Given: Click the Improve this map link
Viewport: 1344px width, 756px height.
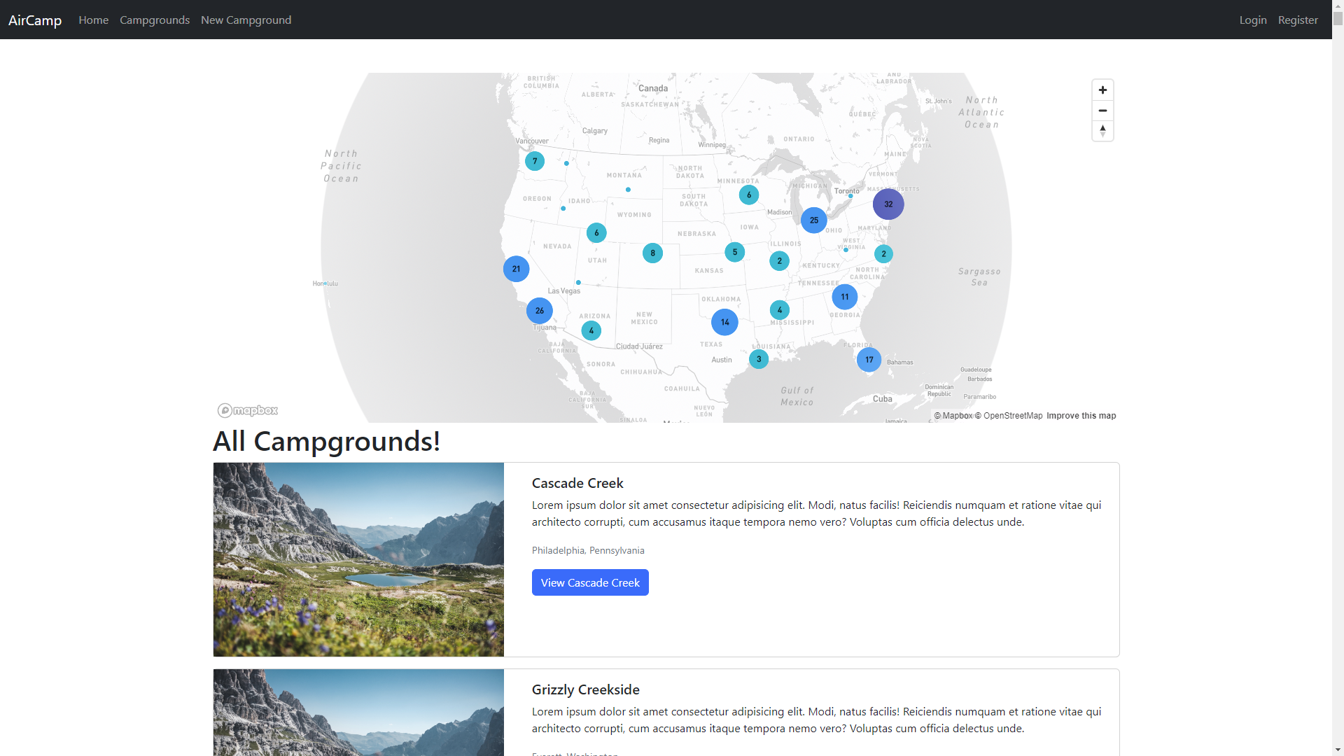Looking at the screenshot, I should click(x=1081, y=416).
